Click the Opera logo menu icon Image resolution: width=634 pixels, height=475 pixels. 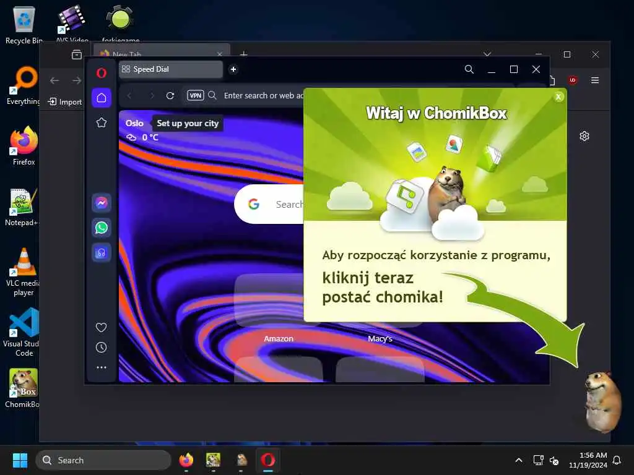point(101,73)
